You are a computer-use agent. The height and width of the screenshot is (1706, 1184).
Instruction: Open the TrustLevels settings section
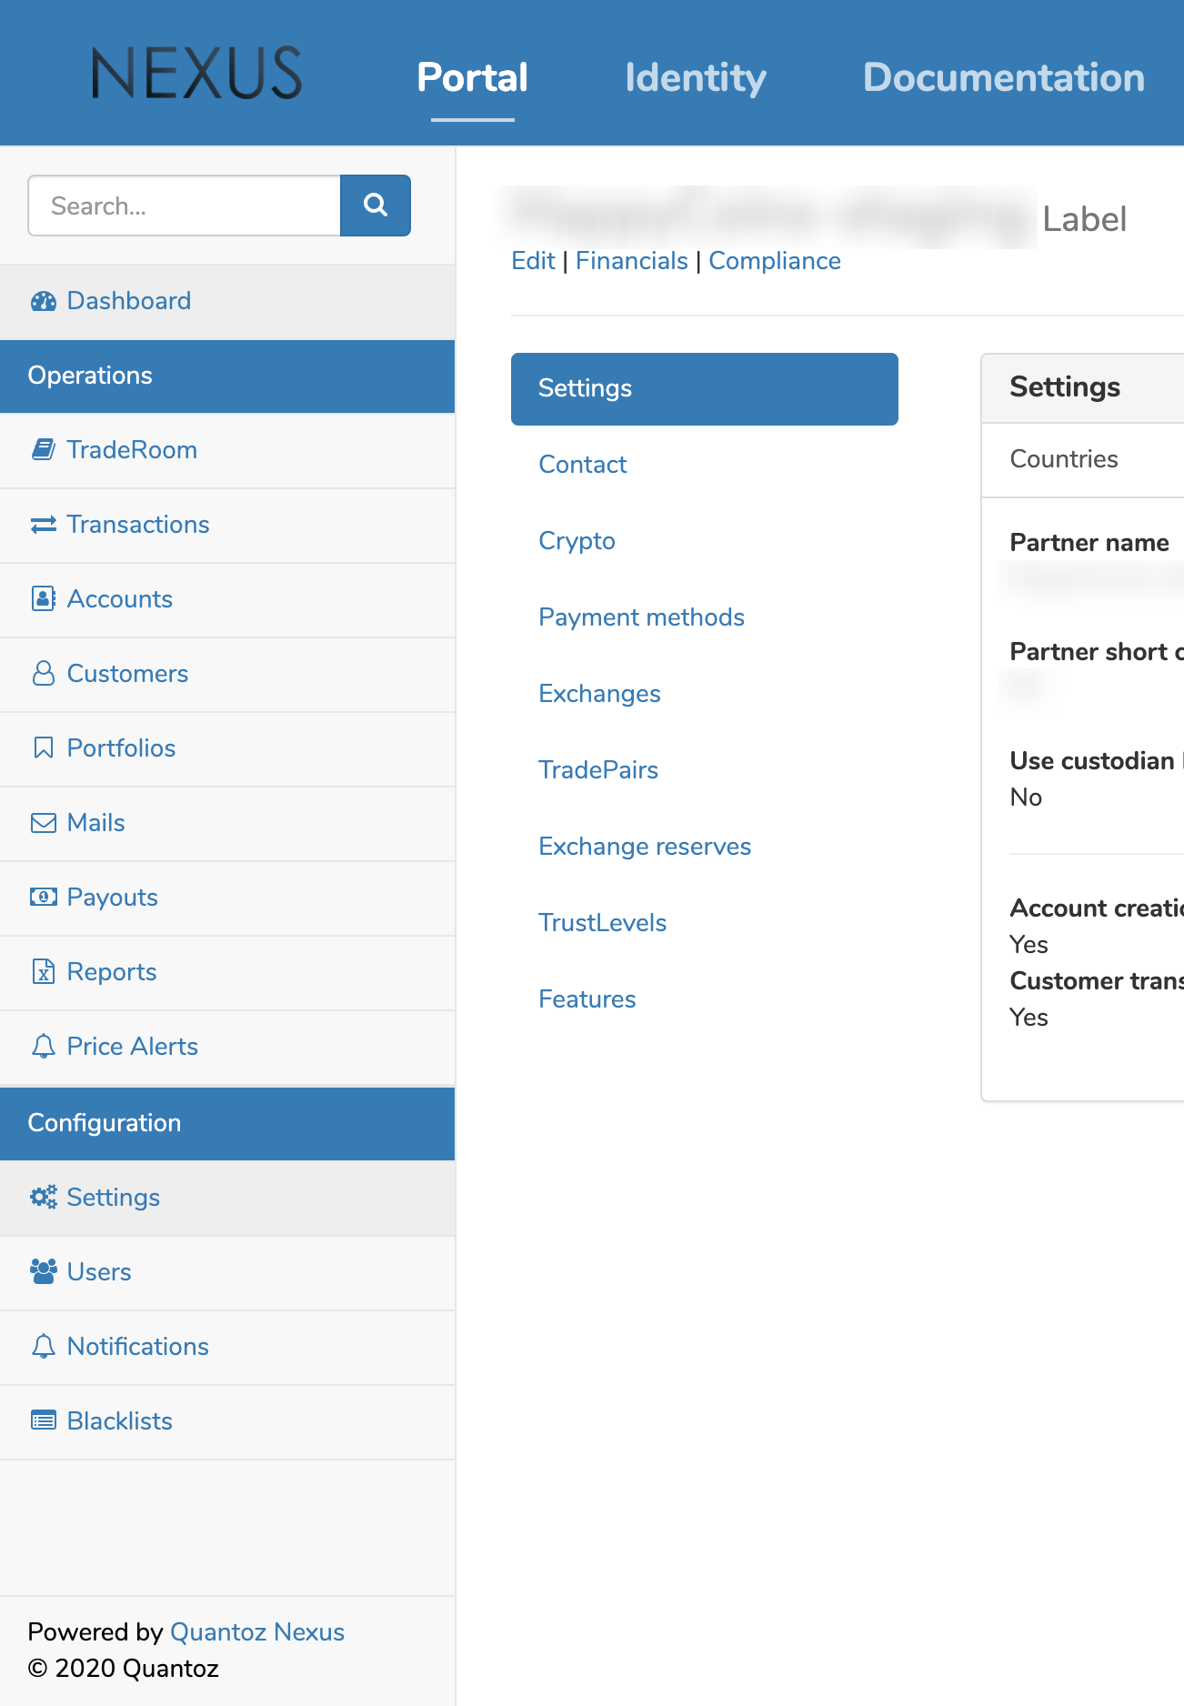coord(602,923)
